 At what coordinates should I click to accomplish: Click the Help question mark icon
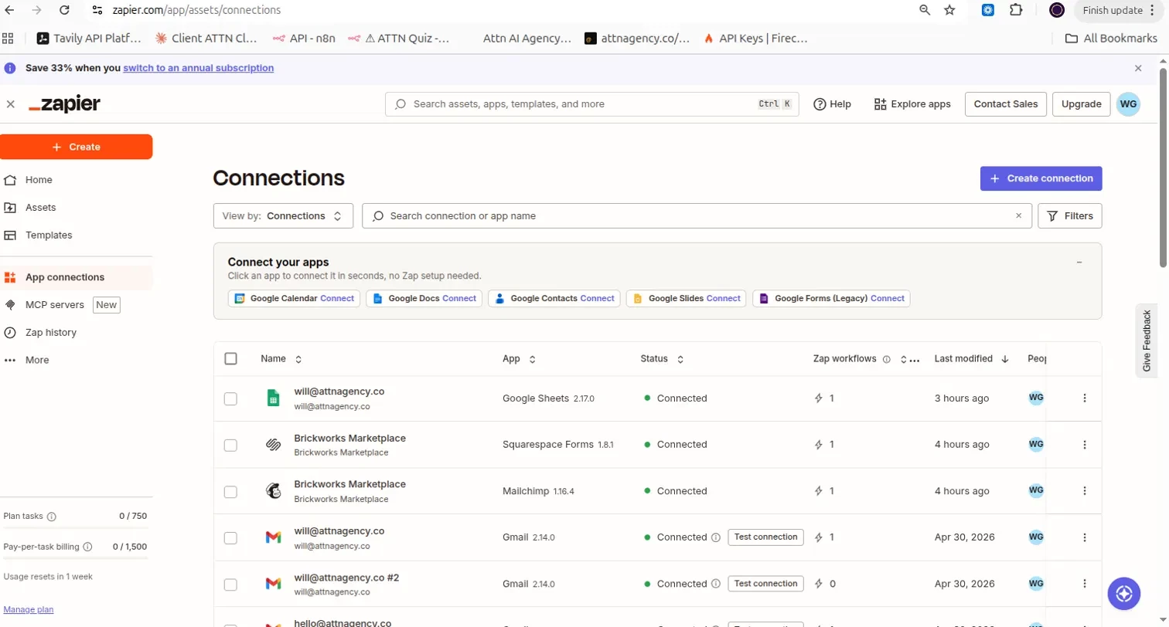[x=820, y=104]
